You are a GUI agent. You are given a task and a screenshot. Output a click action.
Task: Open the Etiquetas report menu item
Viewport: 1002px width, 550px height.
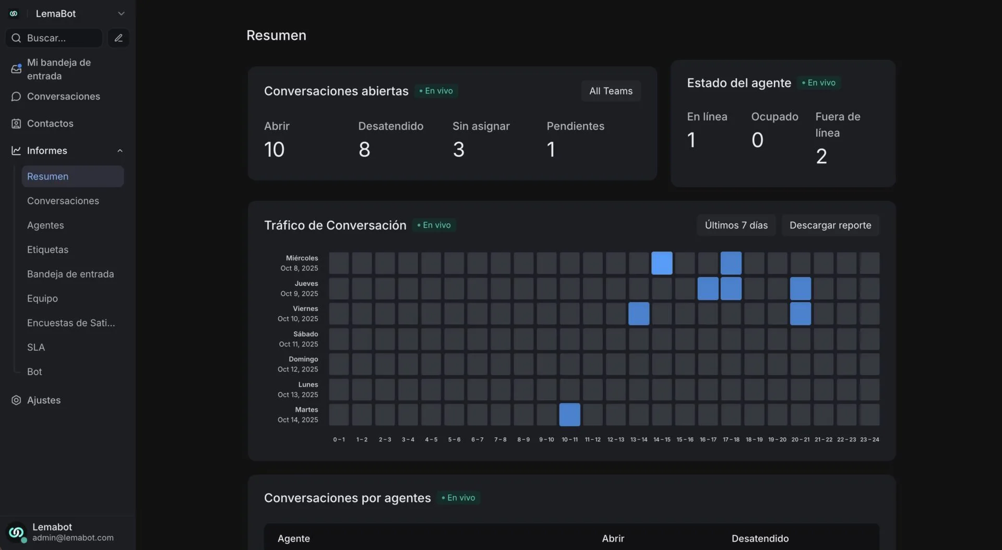[47, 250]
